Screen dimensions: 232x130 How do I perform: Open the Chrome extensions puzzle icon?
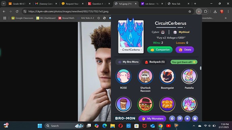[205, 11]
